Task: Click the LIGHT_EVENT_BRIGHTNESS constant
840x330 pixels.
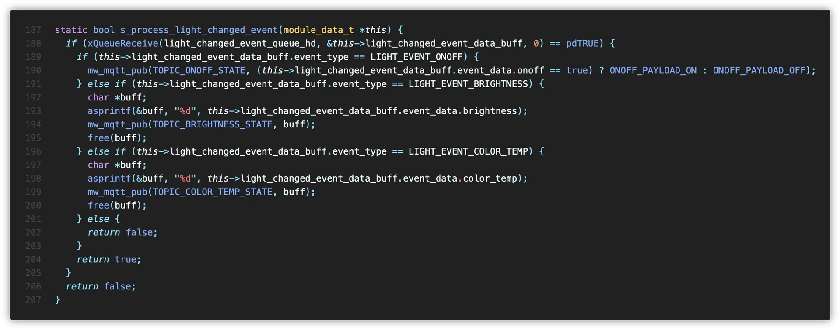Action: coord(468,84)
